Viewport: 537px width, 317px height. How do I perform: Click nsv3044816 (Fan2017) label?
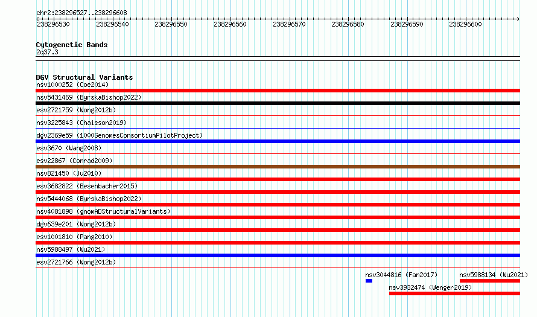pos(401,275)
